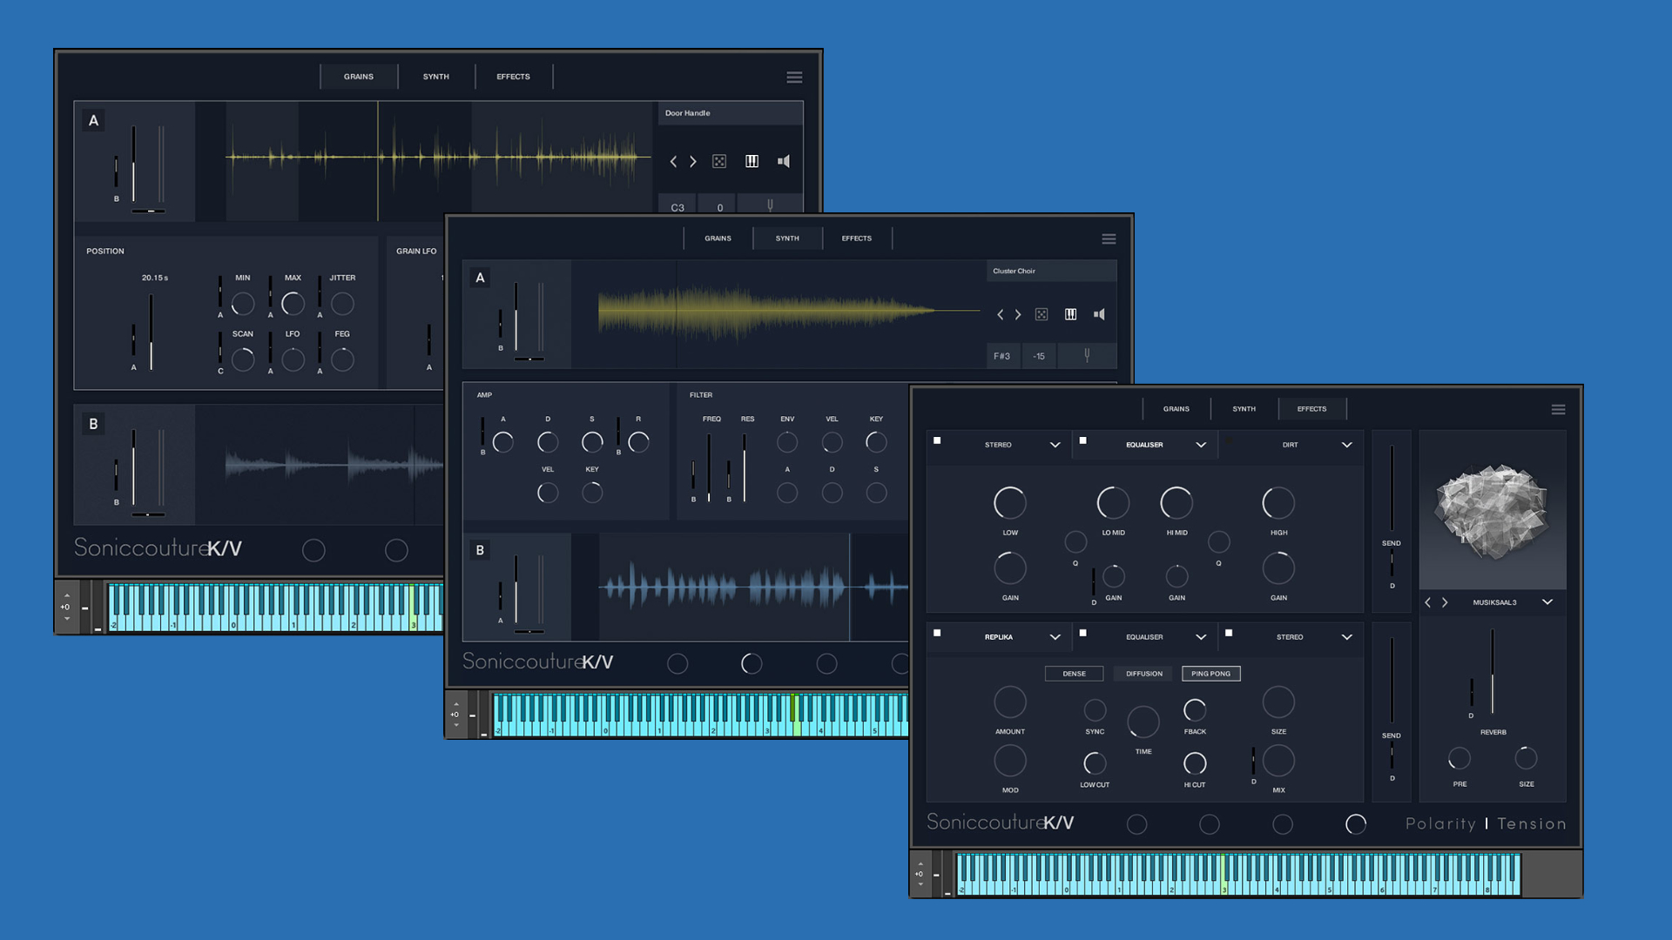This screenshot has width=1672, height=940.
Task: Open the hamburger menu in the top-left window
Action: 794,77
